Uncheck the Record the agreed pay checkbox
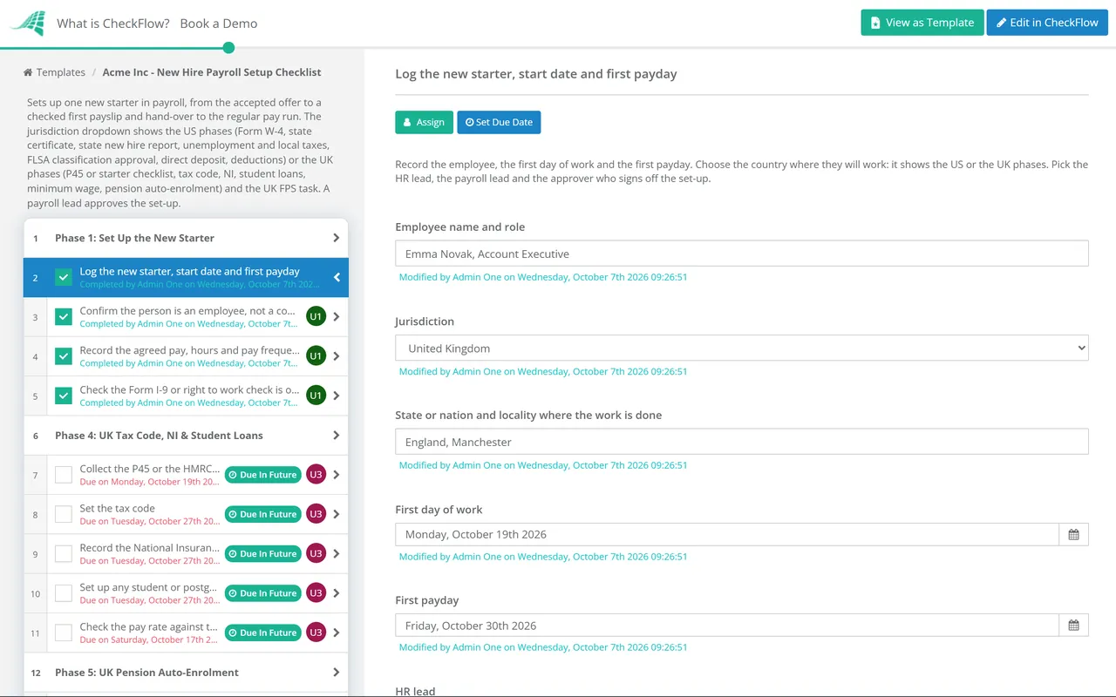 coord(64,356)
